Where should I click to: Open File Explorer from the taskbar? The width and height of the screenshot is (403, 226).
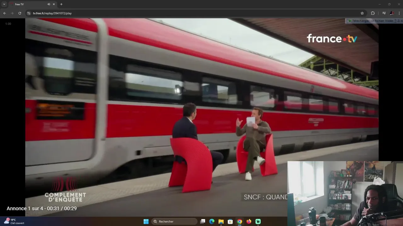tap(221, 222)
